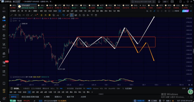Toggle the MACD indicator in bottom bar

coord(89,89)
